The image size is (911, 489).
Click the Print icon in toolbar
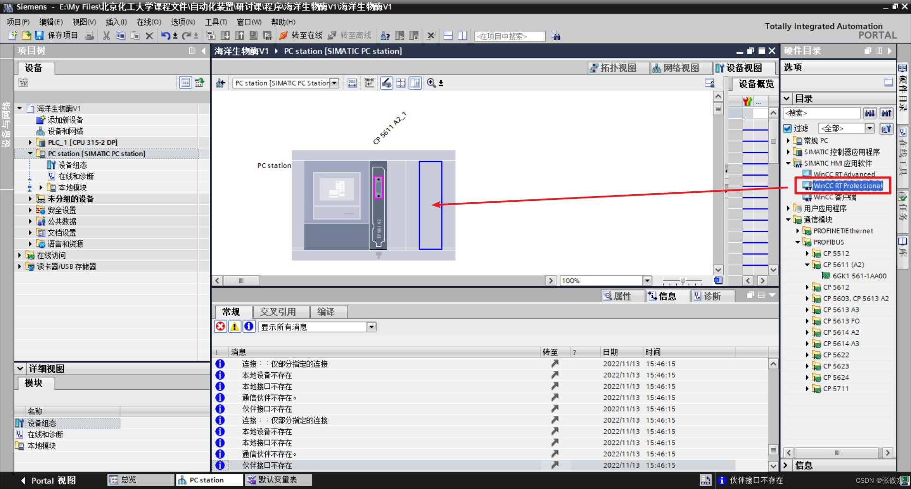point(89,36)
